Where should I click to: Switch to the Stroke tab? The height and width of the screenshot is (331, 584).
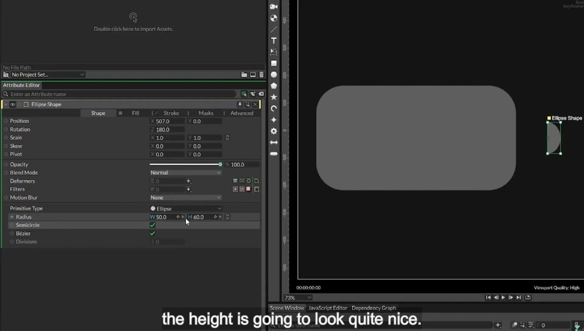coord(171,113)
